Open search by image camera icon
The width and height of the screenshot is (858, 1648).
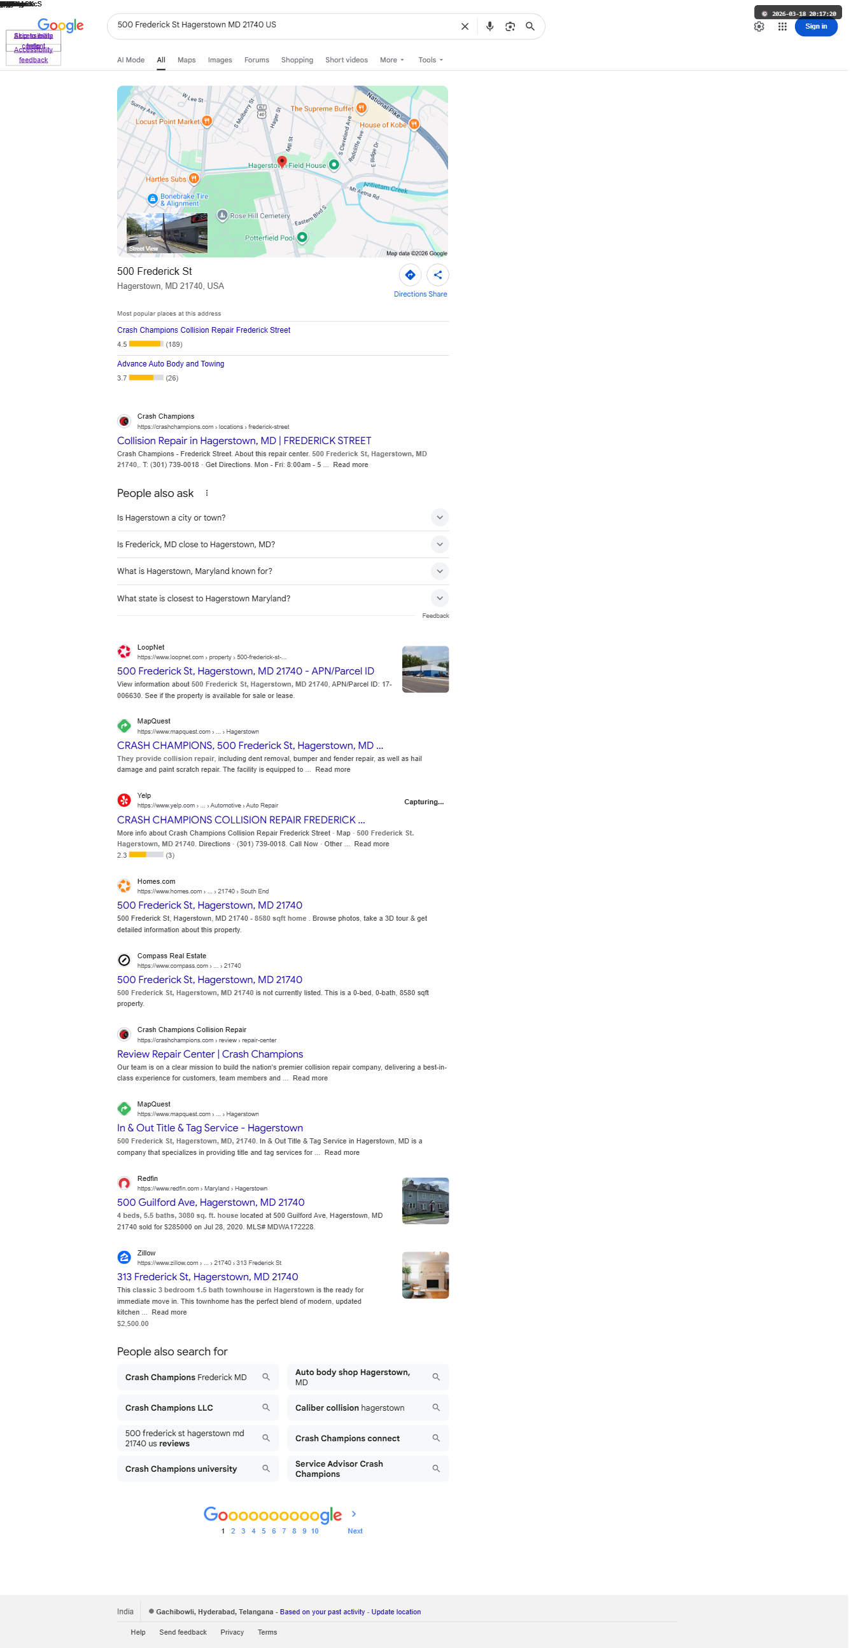tap(516, 26)
